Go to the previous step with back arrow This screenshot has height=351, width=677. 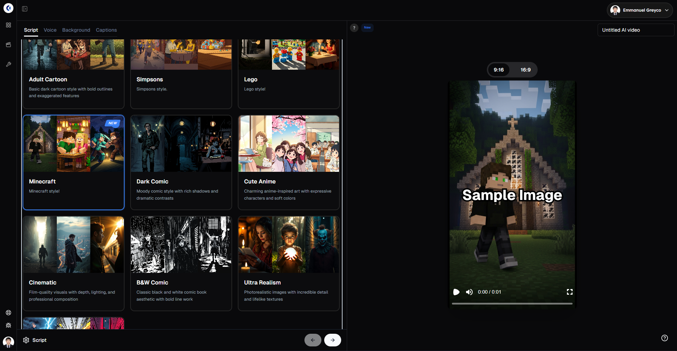coord(313,340)
